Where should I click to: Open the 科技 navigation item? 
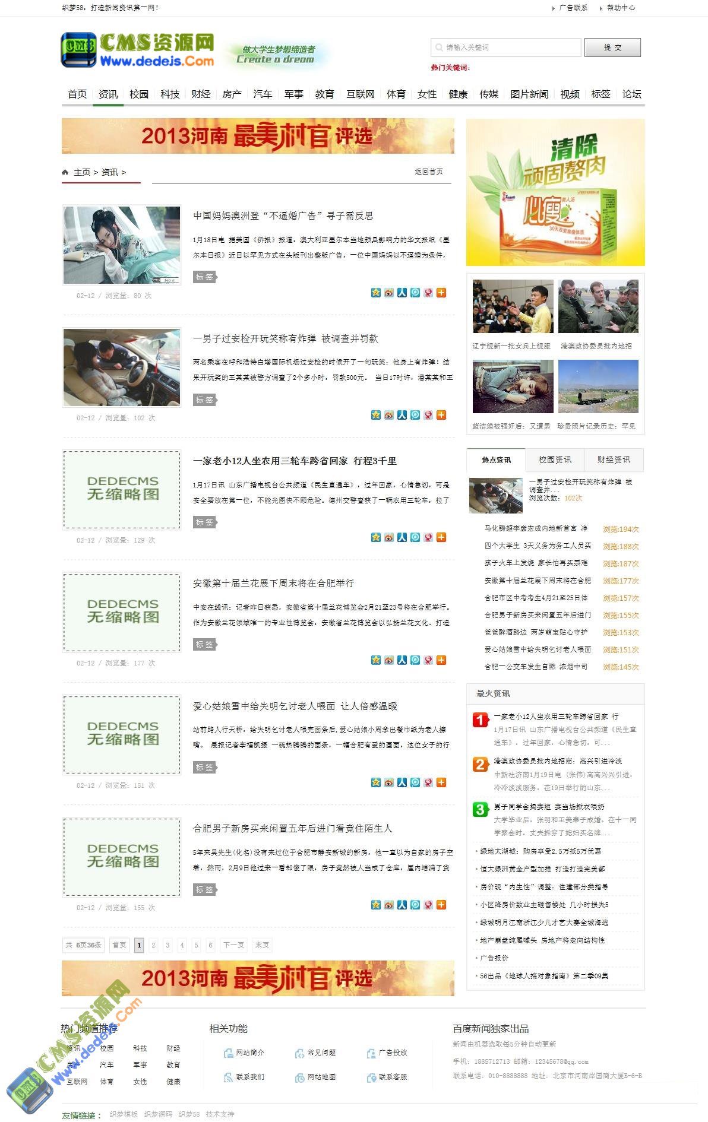point(170,94)
